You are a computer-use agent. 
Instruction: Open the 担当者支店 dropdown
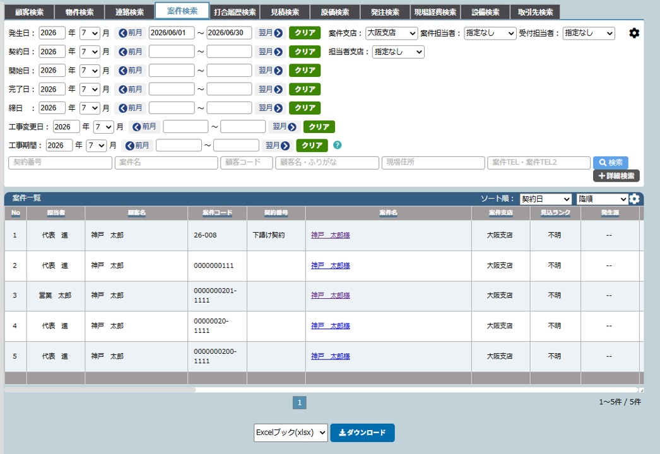click(398, 52)
